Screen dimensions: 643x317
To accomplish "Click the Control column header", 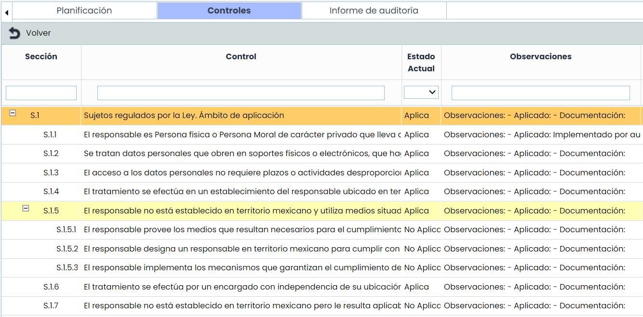I will tap(241, 56).
